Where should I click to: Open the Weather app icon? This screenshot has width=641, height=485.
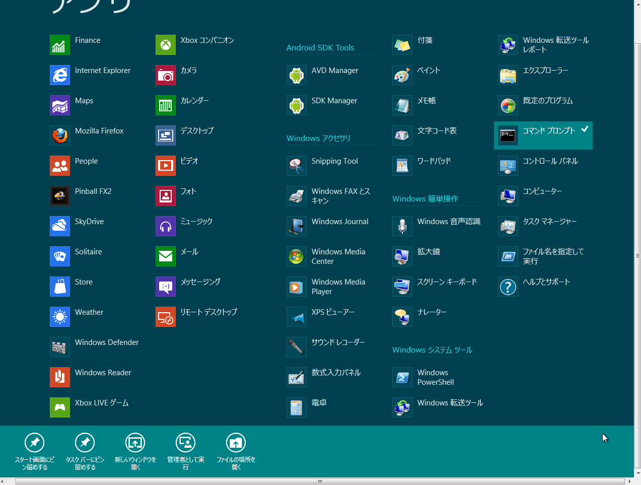(x=60, y=317)
